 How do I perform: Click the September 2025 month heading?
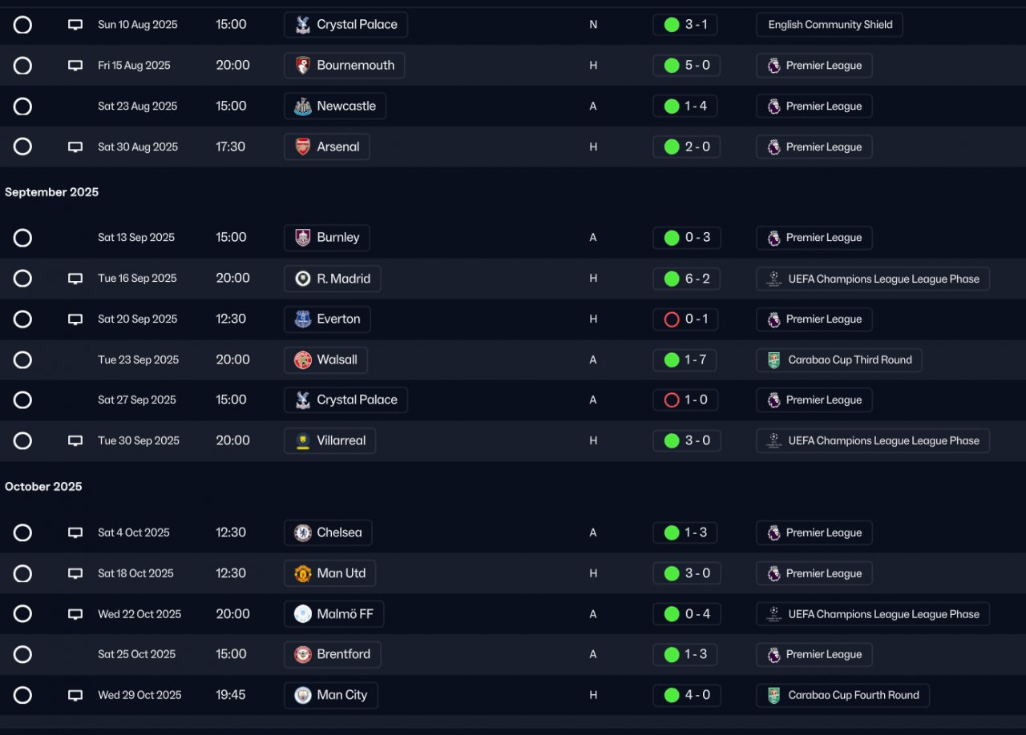pos(52,192)
